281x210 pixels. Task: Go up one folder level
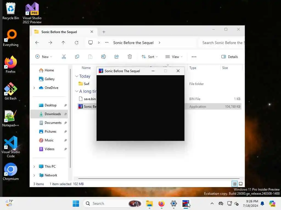pyautogui.click(x=63, y=43)
